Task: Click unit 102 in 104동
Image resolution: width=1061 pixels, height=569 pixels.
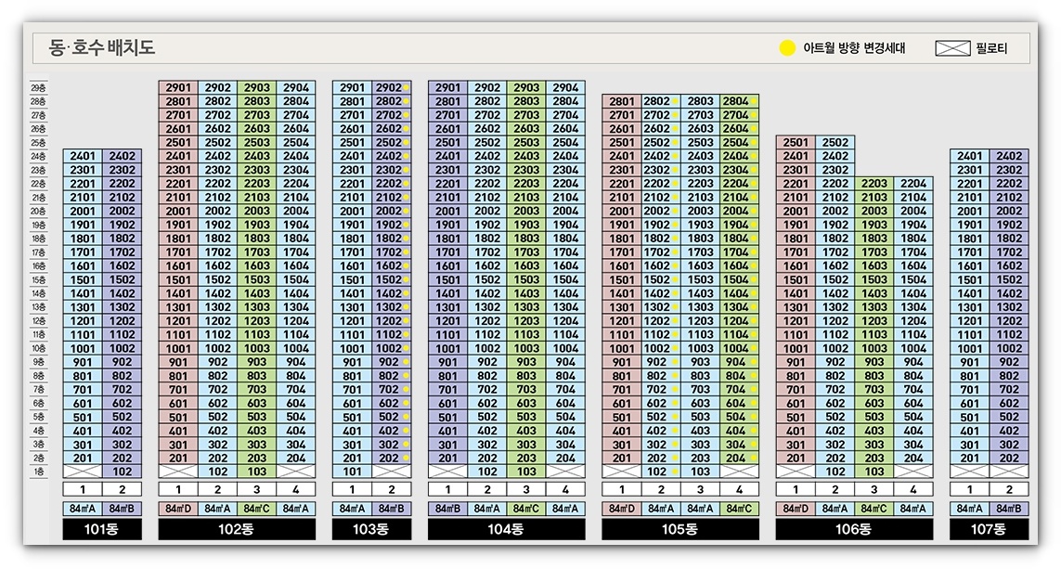Action: point(487,472)
